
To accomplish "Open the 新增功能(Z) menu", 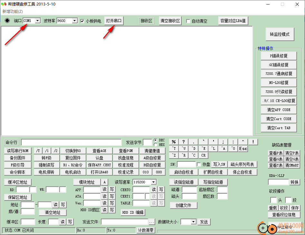I will (x=13, y=12).
